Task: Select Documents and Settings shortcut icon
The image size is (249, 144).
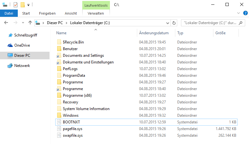Action: [x=59, y=55]
